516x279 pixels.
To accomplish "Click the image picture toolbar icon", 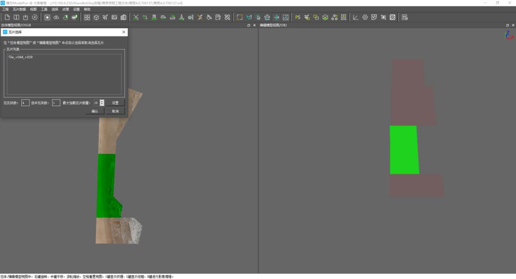I will click(x=114, y=17).
